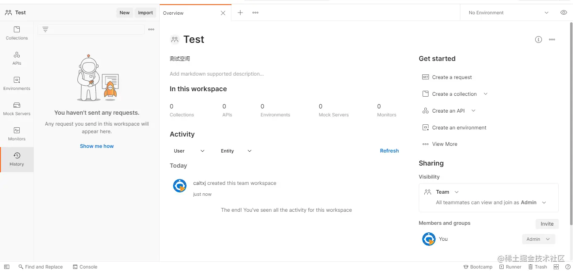Open workspace more actions ellipsis
This screenshot has height=271, width=573.
click(552, 39)
